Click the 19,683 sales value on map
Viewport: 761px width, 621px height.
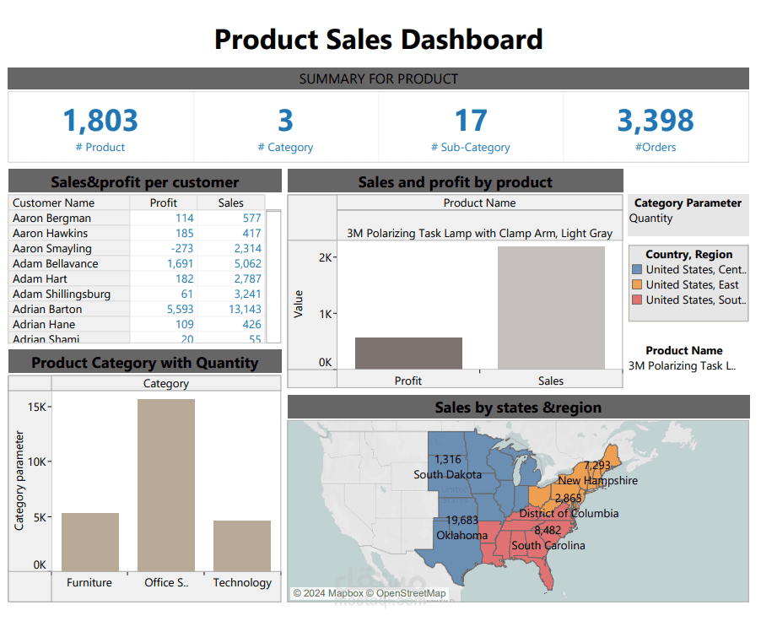point(461,520)
